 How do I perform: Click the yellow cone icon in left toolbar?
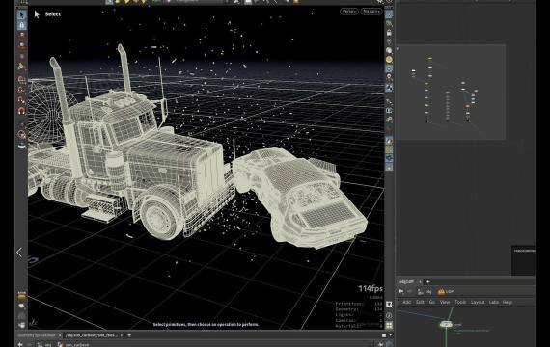coord(22,66)
